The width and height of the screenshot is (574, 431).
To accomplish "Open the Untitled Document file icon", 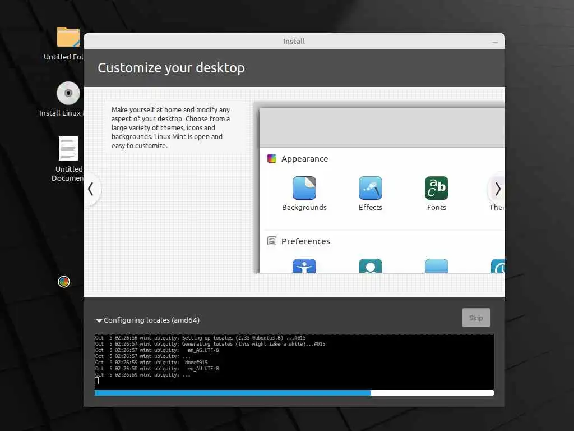I will 68,148.
